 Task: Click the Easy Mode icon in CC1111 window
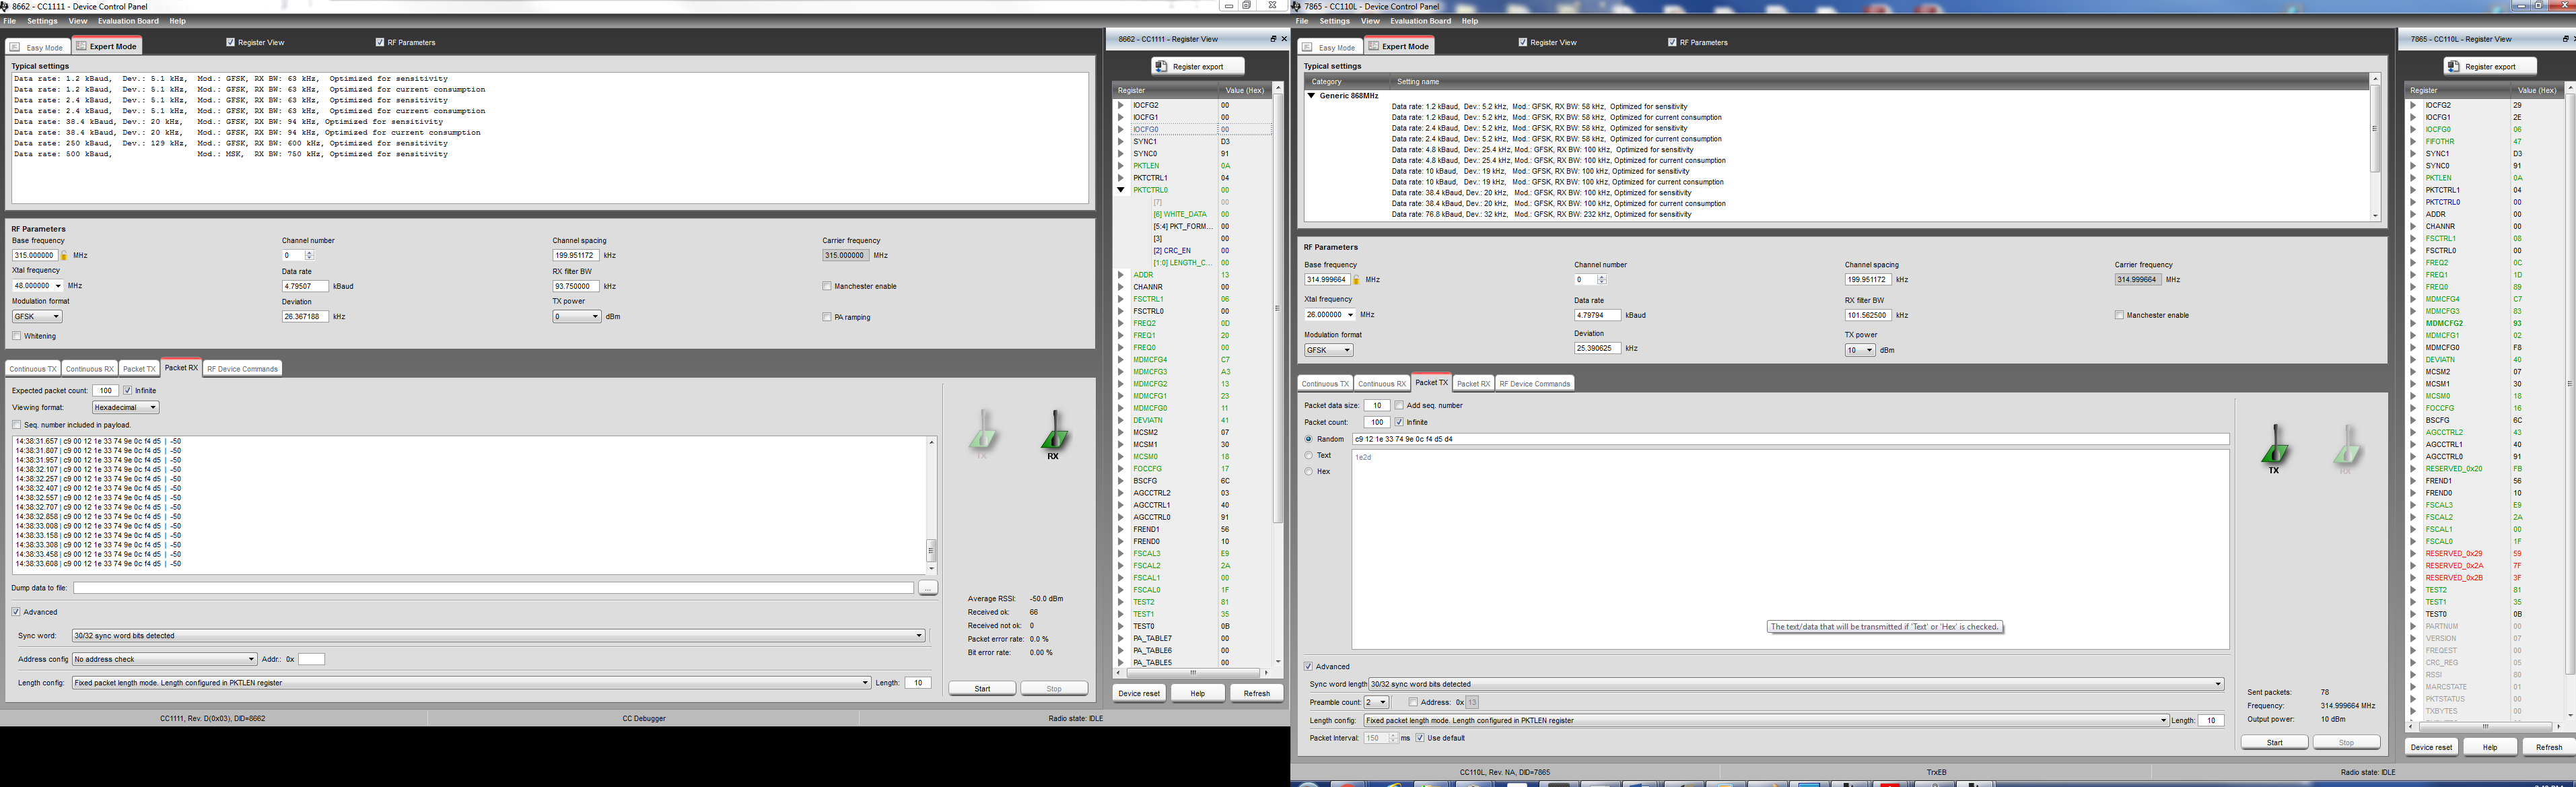[x=15, y=47]
